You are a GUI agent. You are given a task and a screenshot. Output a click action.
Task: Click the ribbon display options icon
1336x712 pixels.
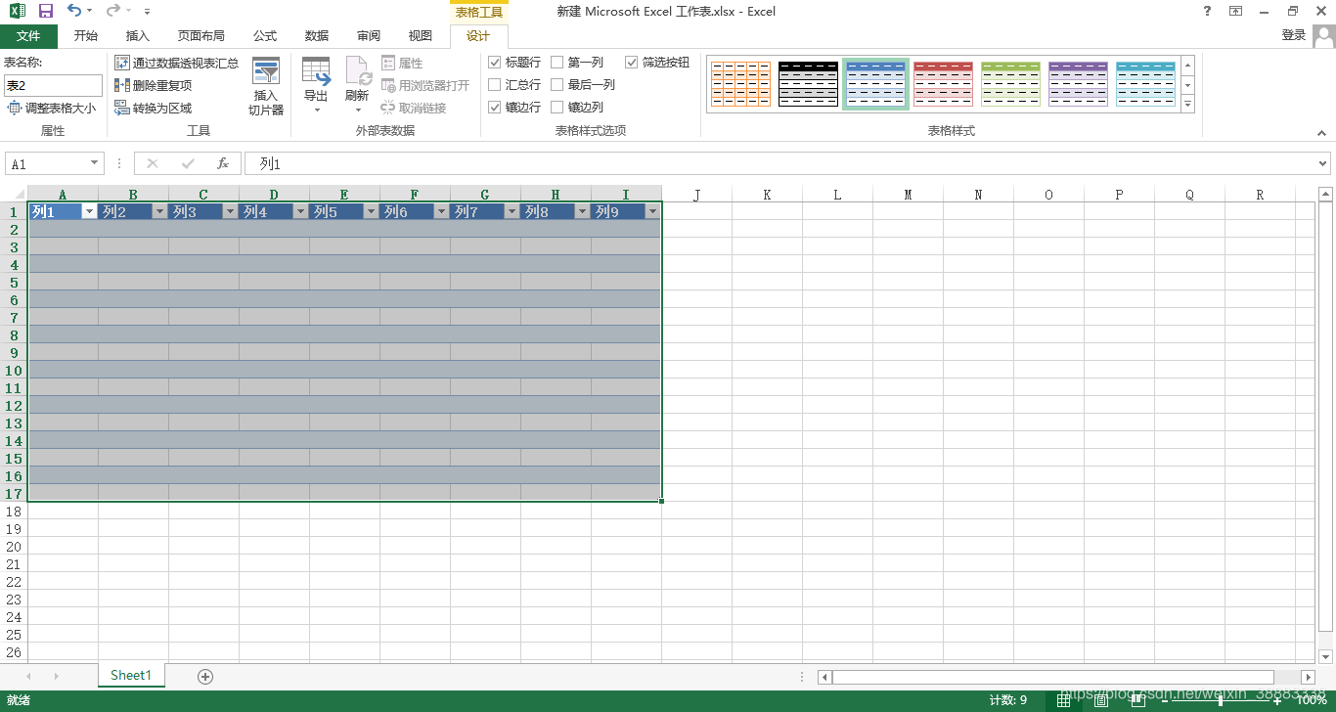[x=1235, y=11]
